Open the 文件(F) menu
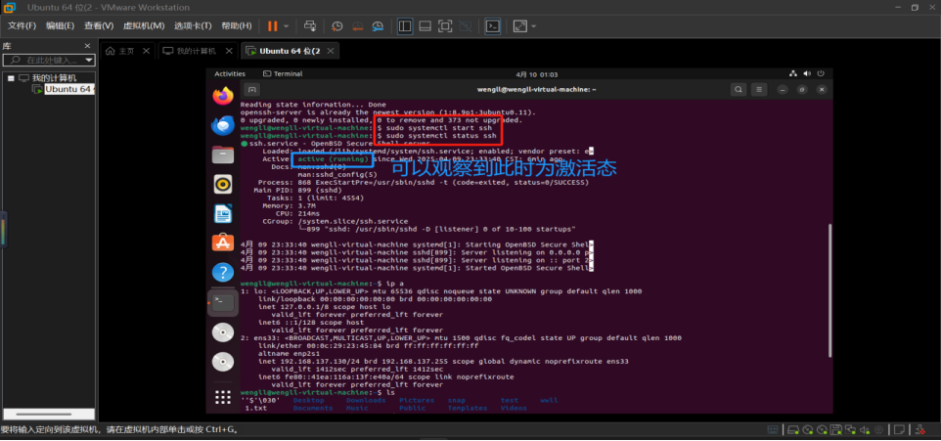The width and height of the screenshot is (941, 441). tap(22, 25)
